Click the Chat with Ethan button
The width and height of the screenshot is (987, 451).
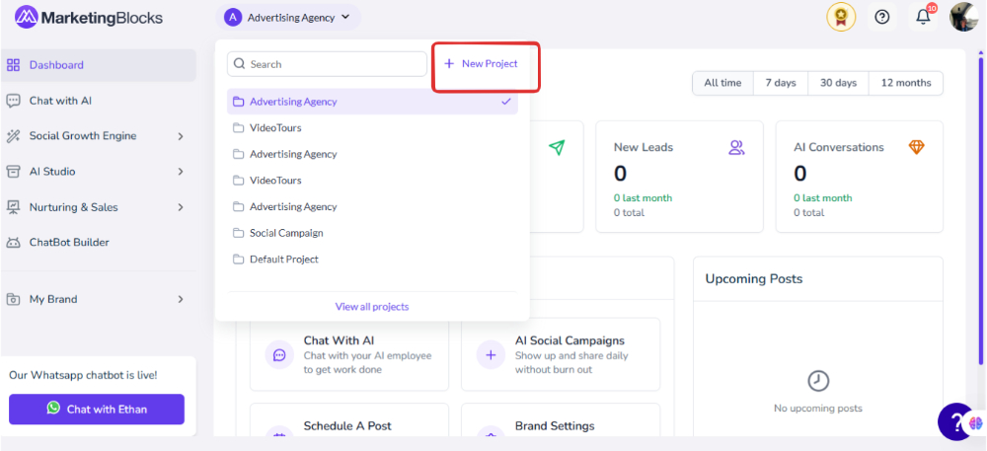[97, 409]
